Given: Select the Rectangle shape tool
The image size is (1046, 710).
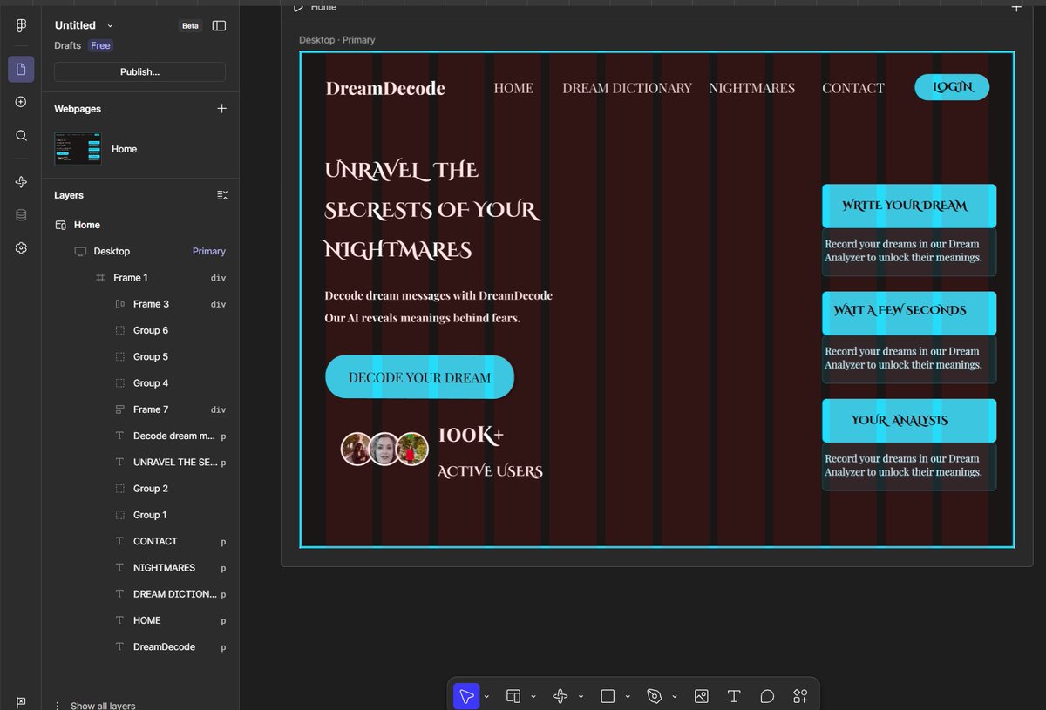Looking at the screenshot, I should 608,696.
